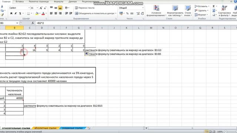Click the text orientation icon

67,8
